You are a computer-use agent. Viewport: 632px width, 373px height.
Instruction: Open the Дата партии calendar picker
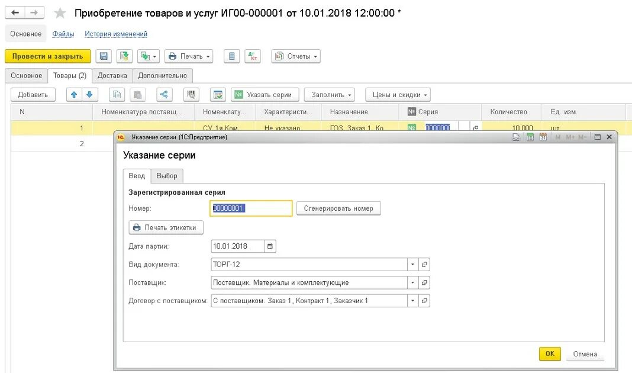click(x=270, y=246)
